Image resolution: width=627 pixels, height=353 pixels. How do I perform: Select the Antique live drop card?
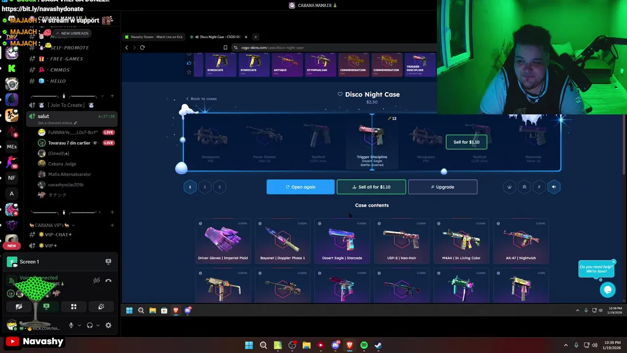click(x=287, y=65)
